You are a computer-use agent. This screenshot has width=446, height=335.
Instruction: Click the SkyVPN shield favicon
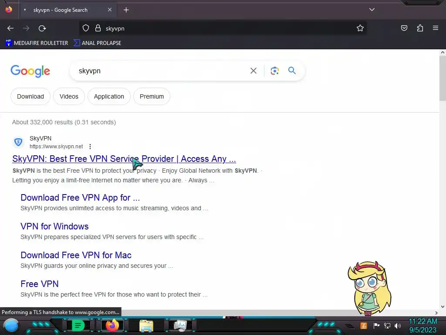click(18, 142)
